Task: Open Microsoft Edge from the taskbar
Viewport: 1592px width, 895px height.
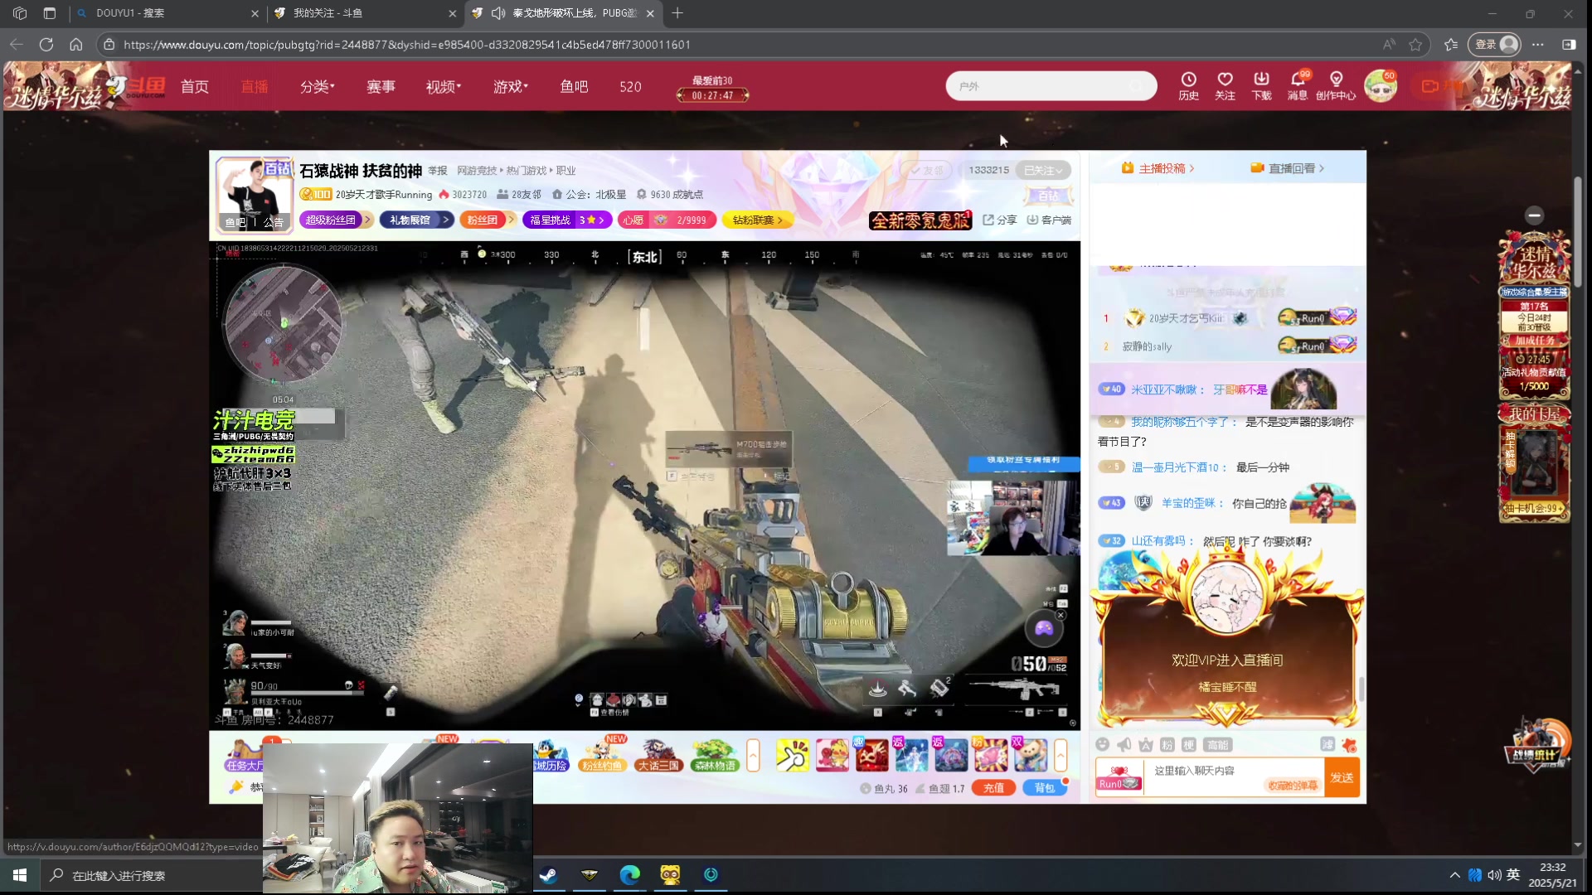Action: [629, 875]
